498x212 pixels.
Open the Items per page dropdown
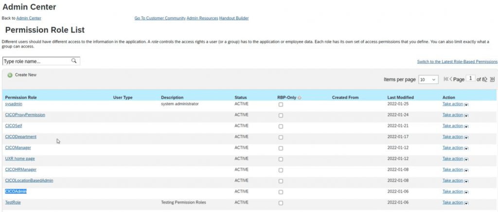[428, 80]
